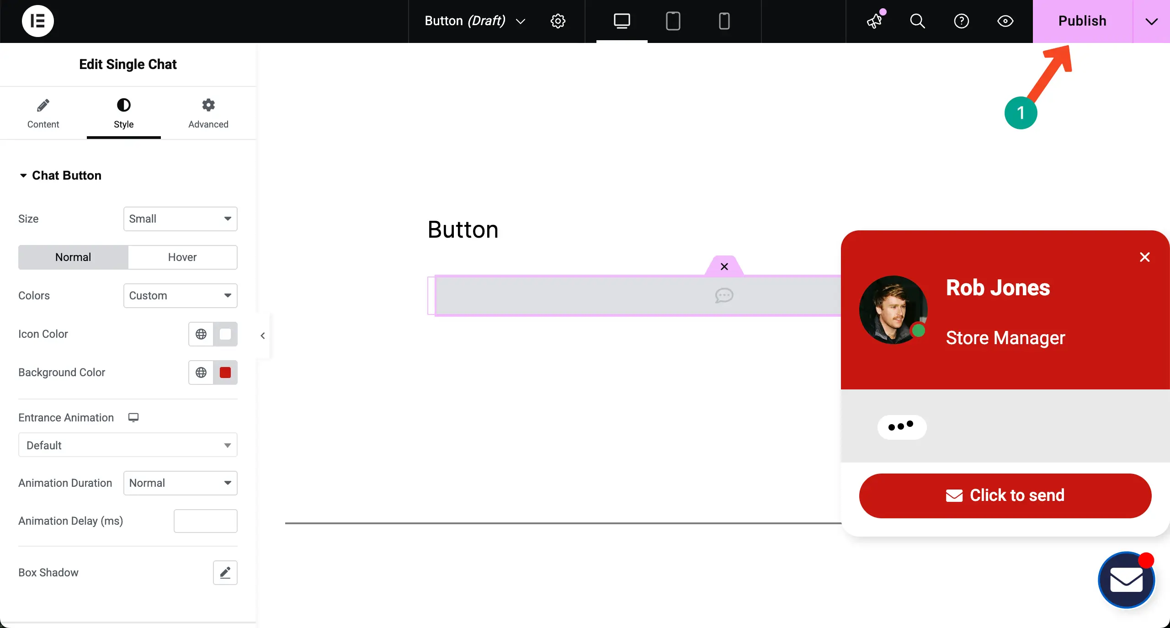Open save options arrow beside Publish
The width and height of the screenshot is (1170, 628).
pos(1152,21)
